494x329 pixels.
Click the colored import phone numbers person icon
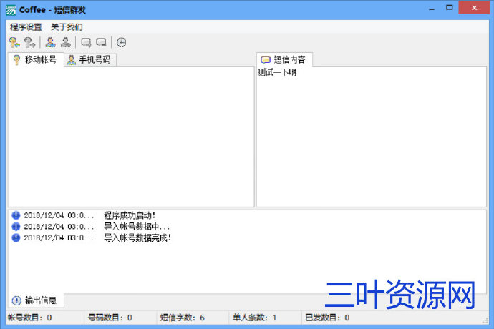tap(50, 42)
